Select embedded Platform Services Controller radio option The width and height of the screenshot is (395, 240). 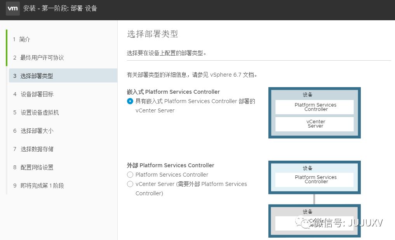click(x=130, y=101)
